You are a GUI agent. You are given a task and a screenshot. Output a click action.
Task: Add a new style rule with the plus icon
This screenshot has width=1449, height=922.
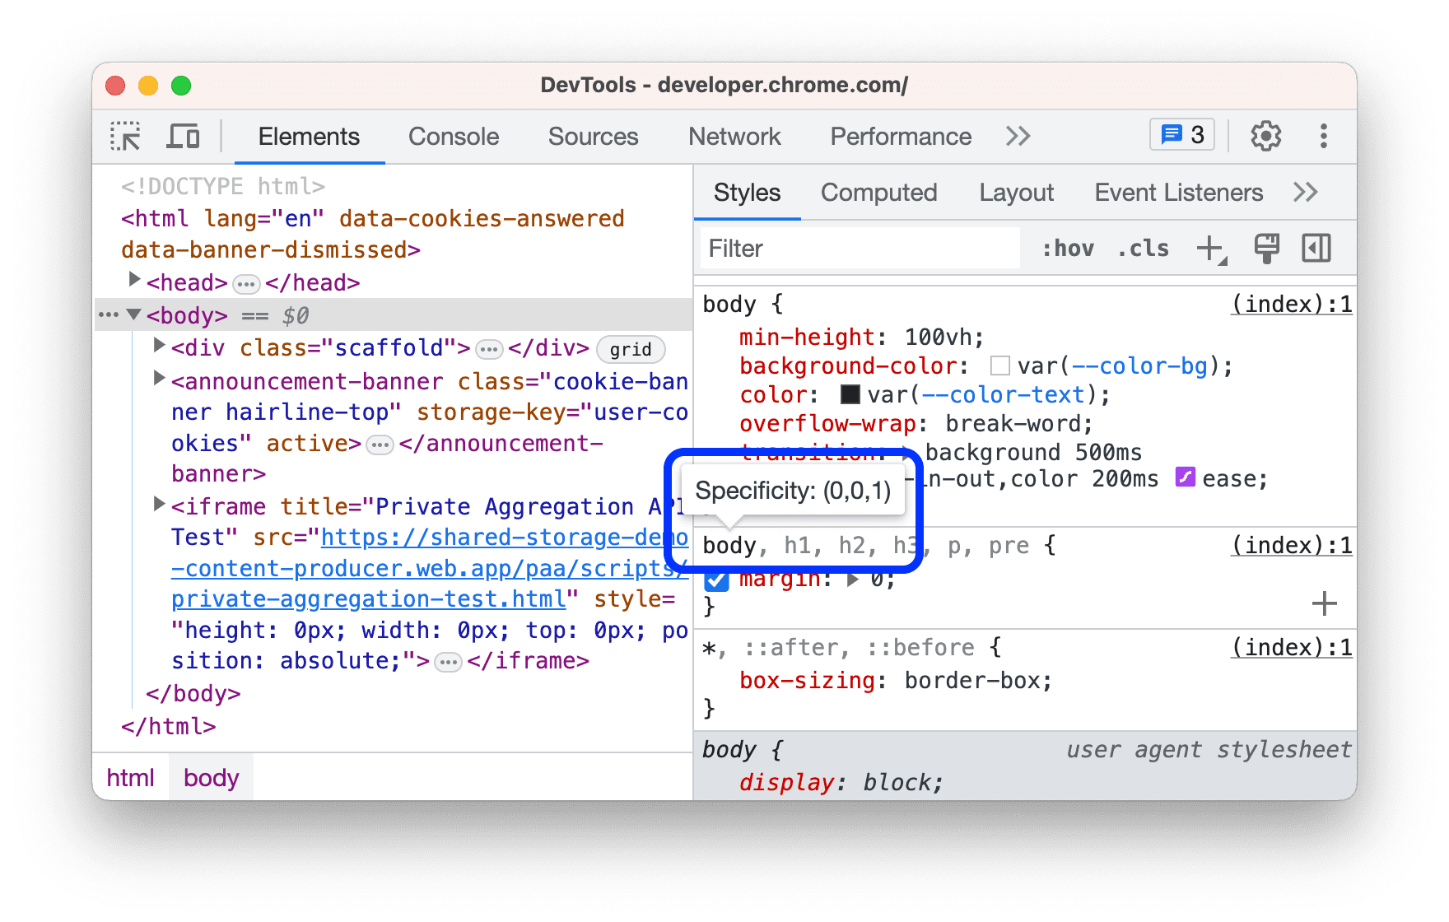[x=1209, y=248]
